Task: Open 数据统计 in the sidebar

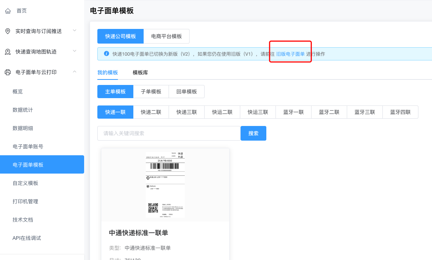Action: (x=23, y=110)
